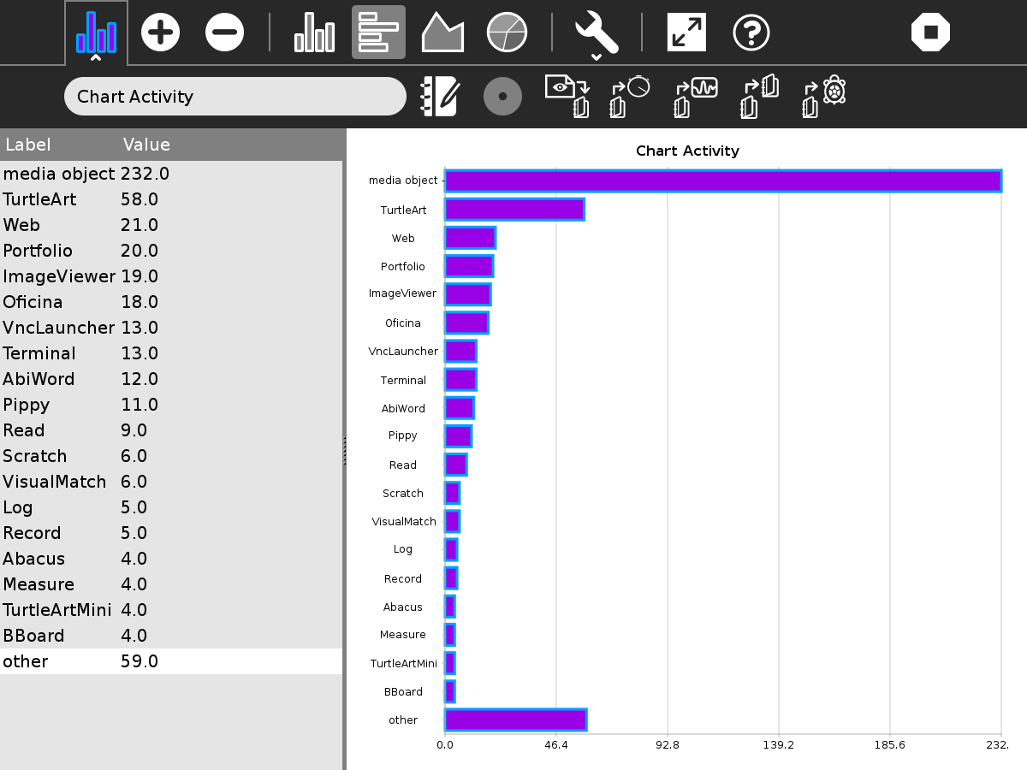Switch to line chart view
The width and height of the screenshot is (1027, 770).
(442, 33)
